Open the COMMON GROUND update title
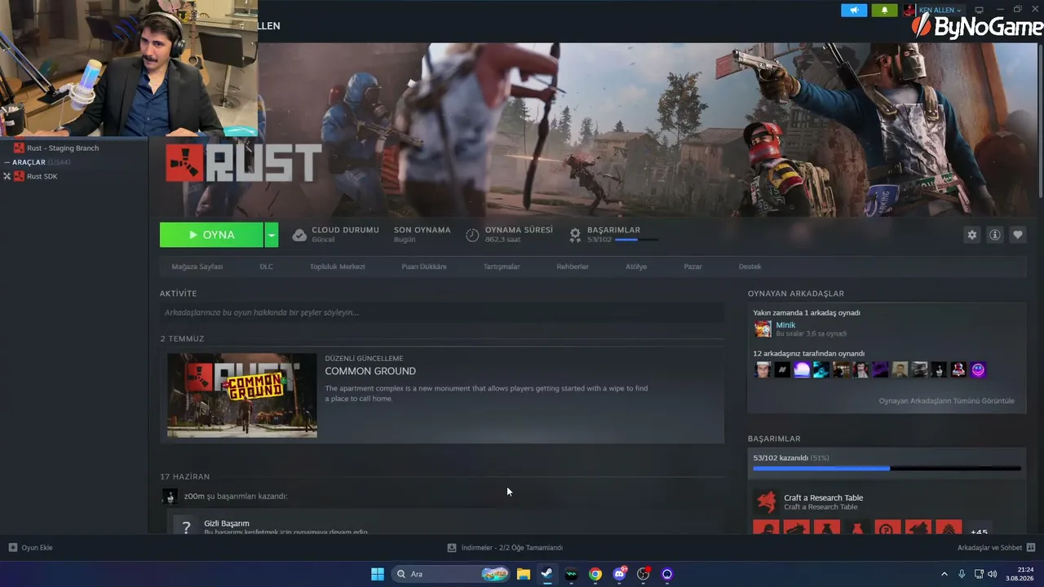This screenshot has width=1044, height=587. pyautogui.click(x=370, y=371)
